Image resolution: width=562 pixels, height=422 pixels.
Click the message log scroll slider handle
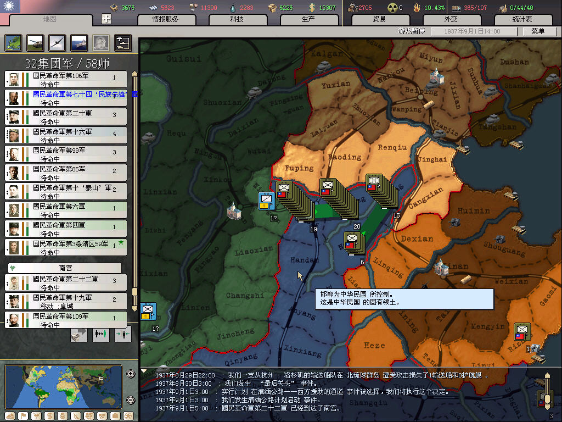click(546, 380)
